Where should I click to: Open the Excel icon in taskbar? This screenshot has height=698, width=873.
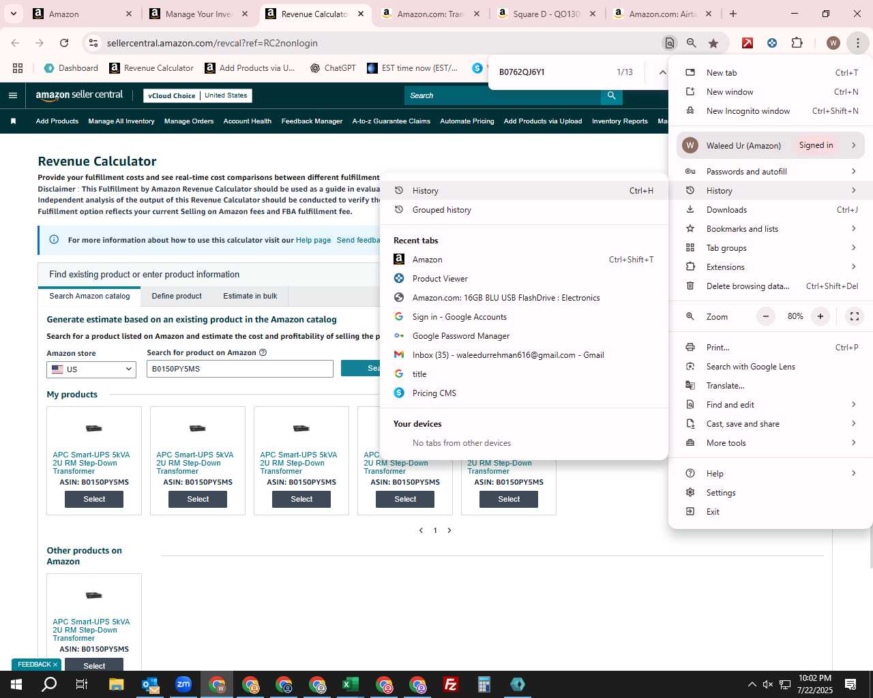click(x=351, y=684)
